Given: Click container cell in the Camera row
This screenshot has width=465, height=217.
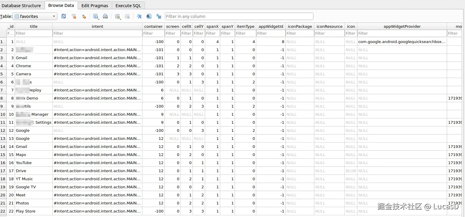Looking at the screenshot, I should [153, 74].
